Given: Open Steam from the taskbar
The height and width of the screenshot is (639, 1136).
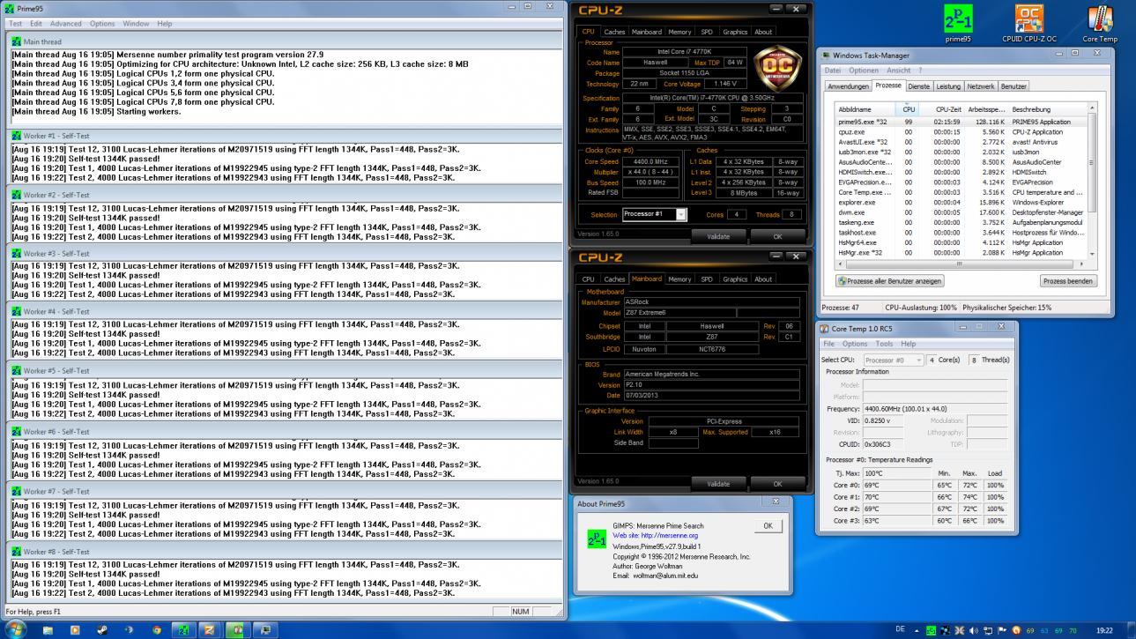Looking at the screenshot, I should coord(101,630).
